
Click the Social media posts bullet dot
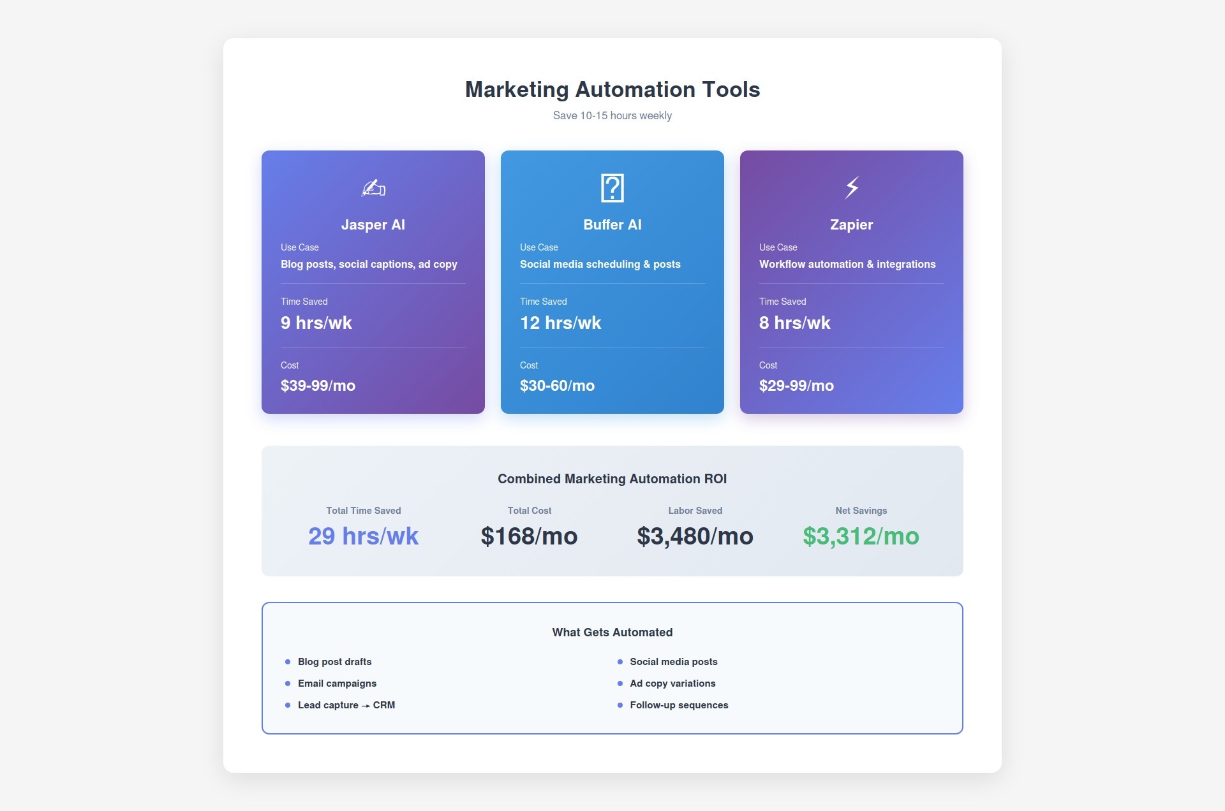[x=620, y=662]
